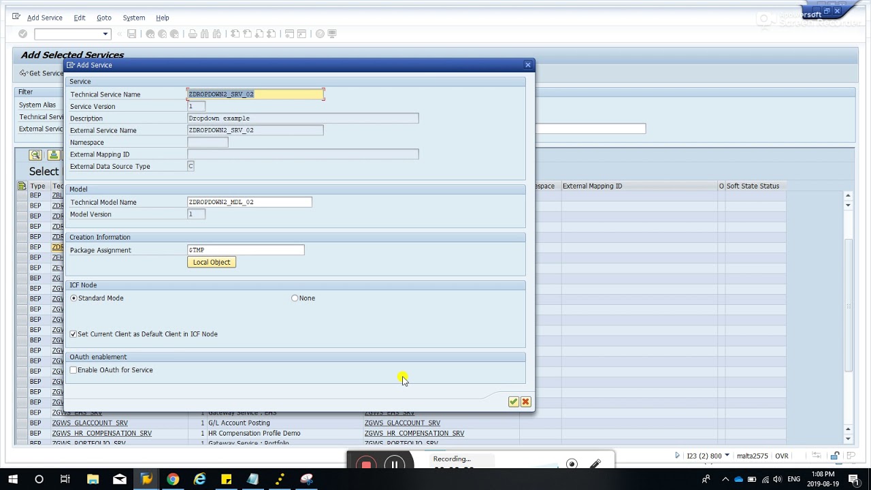
Task: Click the status bar expand triangle icon
Action: point(677,455)
